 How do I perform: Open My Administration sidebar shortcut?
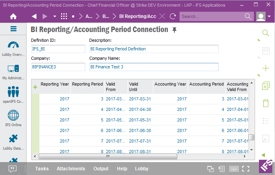(x=13, y=71)
